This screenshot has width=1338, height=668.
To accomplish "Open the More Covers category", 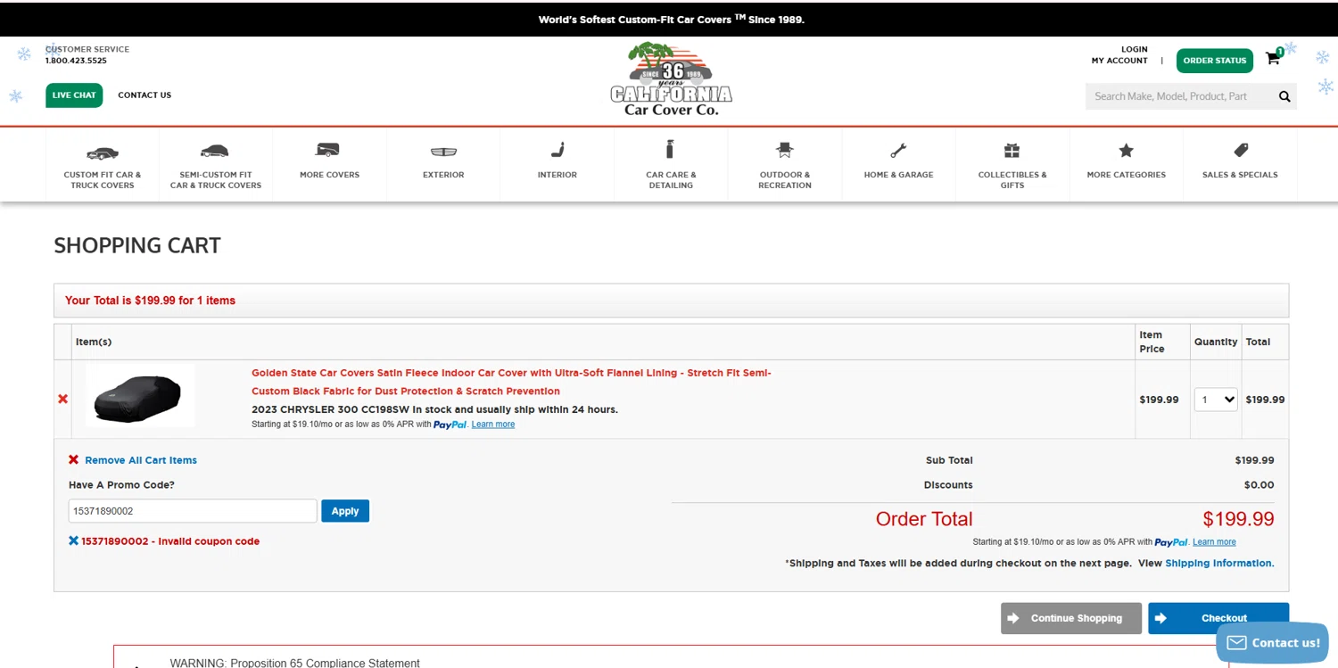I will click(x=329, y=165).
